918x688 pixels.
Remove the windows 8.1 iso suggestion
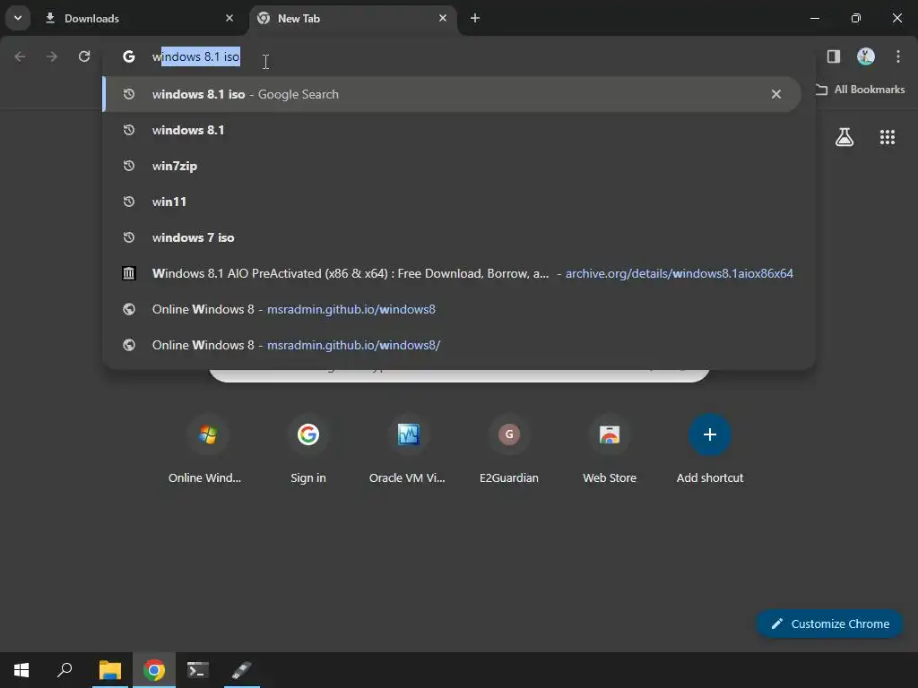click(776, 94)
